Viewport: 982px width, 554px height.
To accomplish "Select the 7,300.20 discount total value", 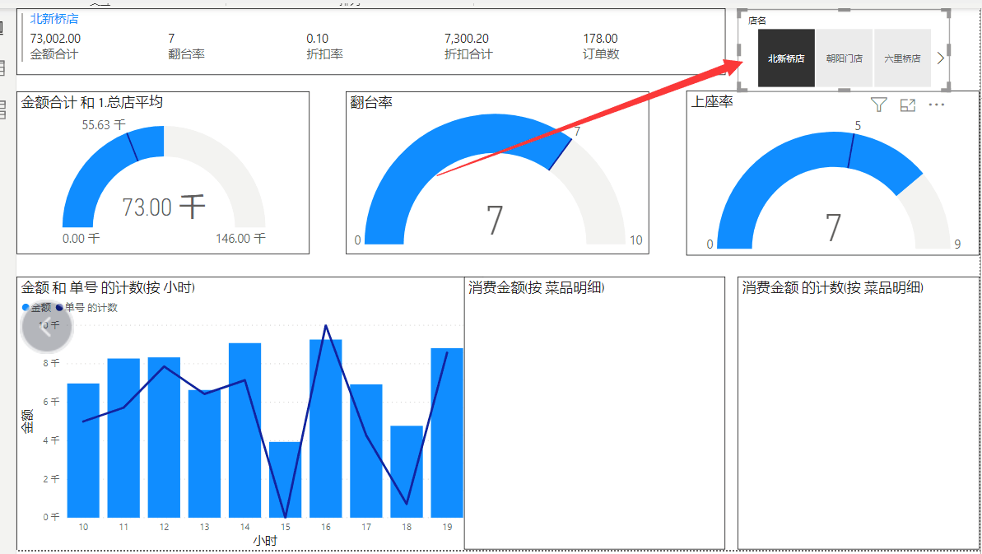I will [467, 38].
